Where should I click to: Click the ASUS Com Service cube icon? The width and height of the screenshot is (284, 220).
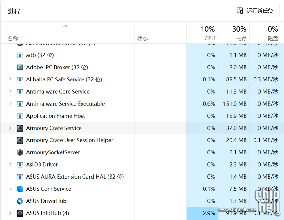point(20,189)
